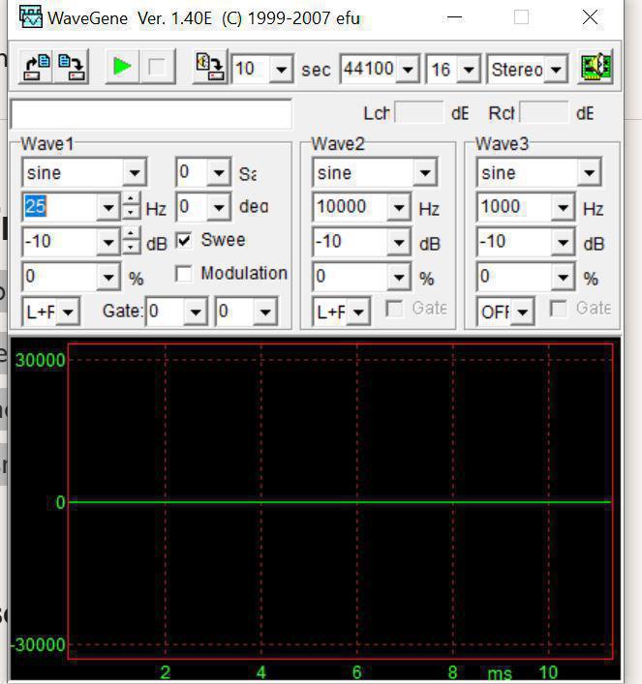Click the Wave1 frequency field showing 25
The width and height of the screenshot is (642, 684).
pos(58,207)
